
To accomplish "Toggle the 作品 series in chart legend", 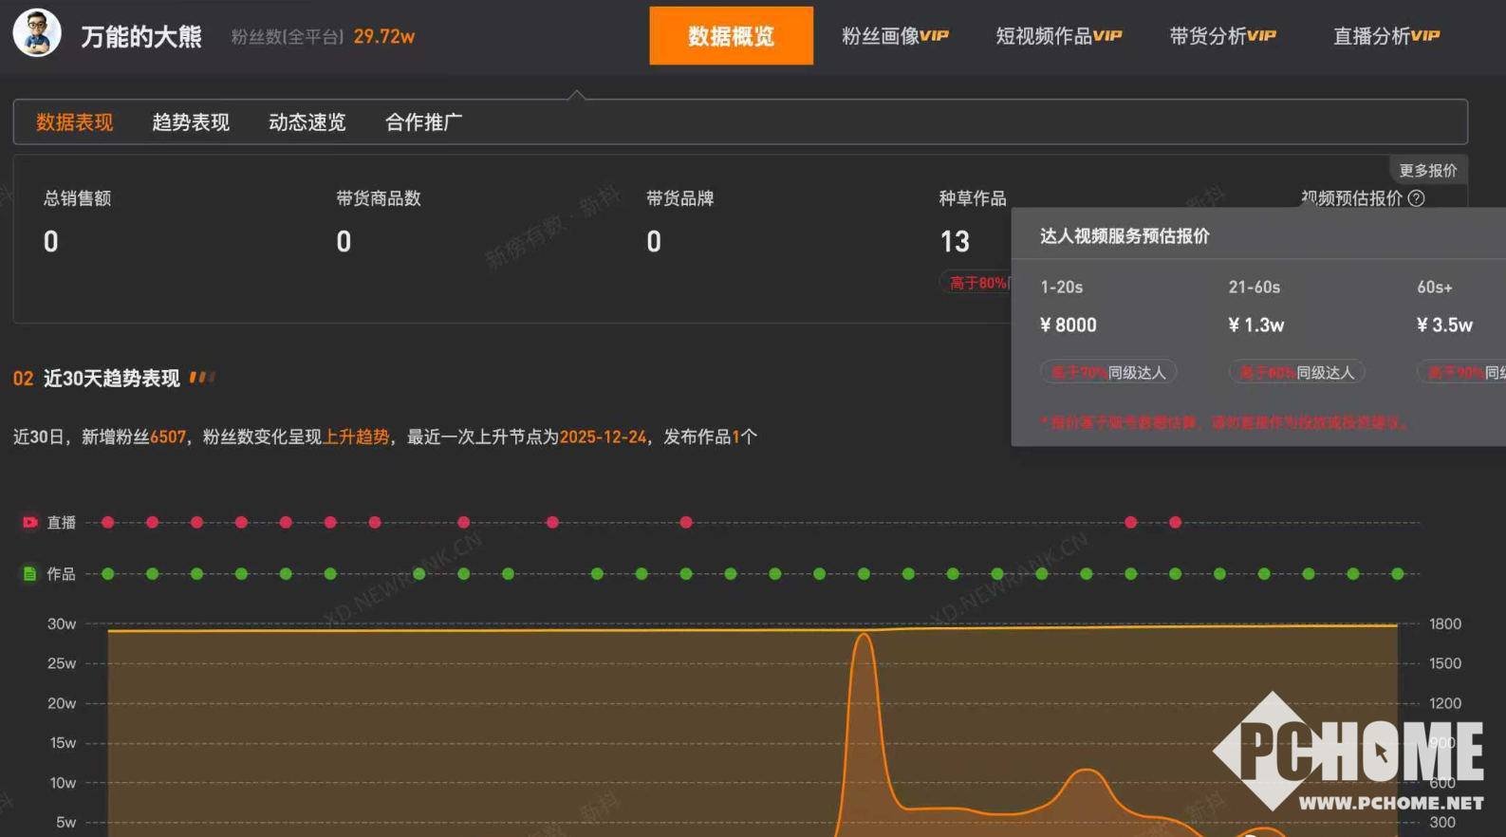I will 62,574.
